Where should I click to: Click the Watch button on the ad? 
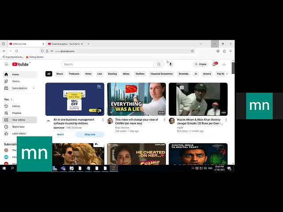tap(60, 134)
